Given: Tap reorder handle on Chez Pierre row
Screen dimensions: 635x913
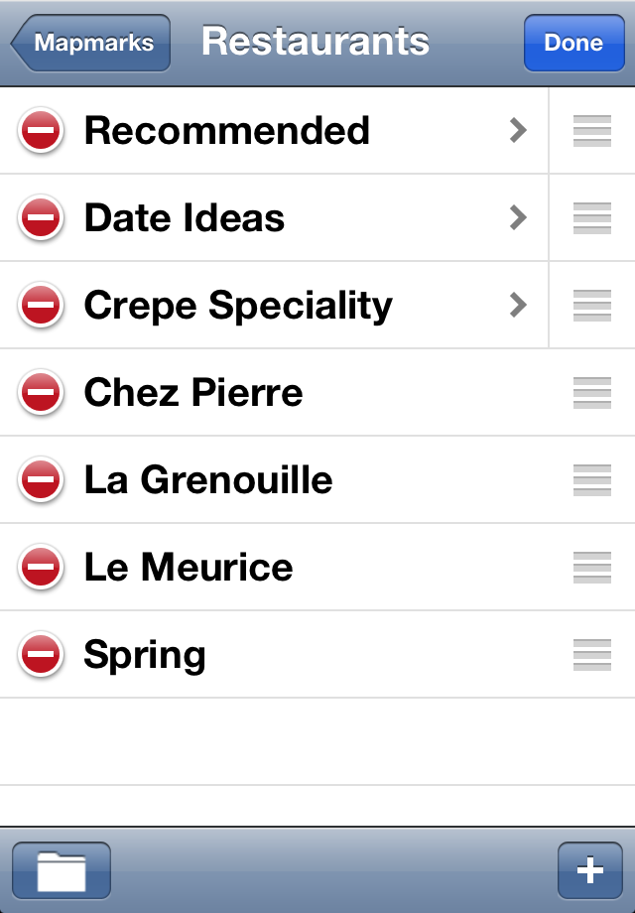Looking at the screenshot, I should click(x=592, y=392).
